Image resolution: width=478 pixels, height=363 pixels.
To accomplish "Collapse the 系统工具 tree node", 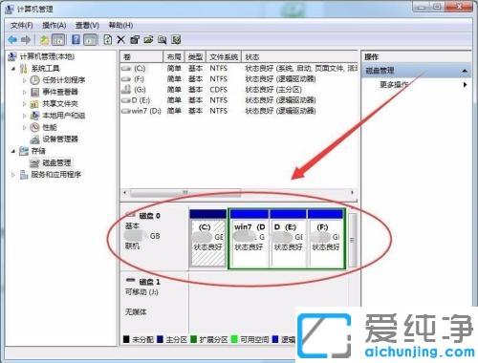I will pos(13,69).
